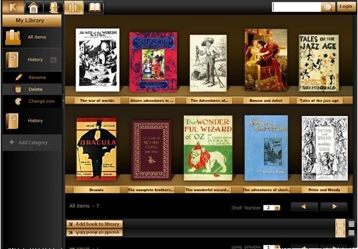Click 'The war of worlds' shelf label
This screenshot has width=358, height=249.
point(97,100)
